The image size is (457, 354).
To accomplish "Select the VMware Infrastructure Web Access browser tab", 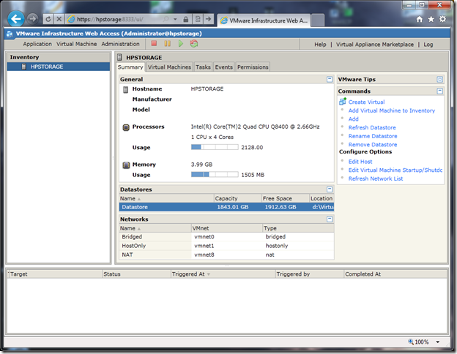I will click(264, 20).
